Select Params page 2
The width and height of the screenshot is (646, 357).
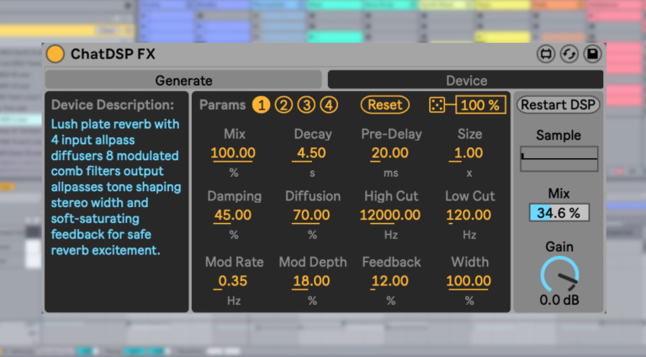(x=283, y=105)
